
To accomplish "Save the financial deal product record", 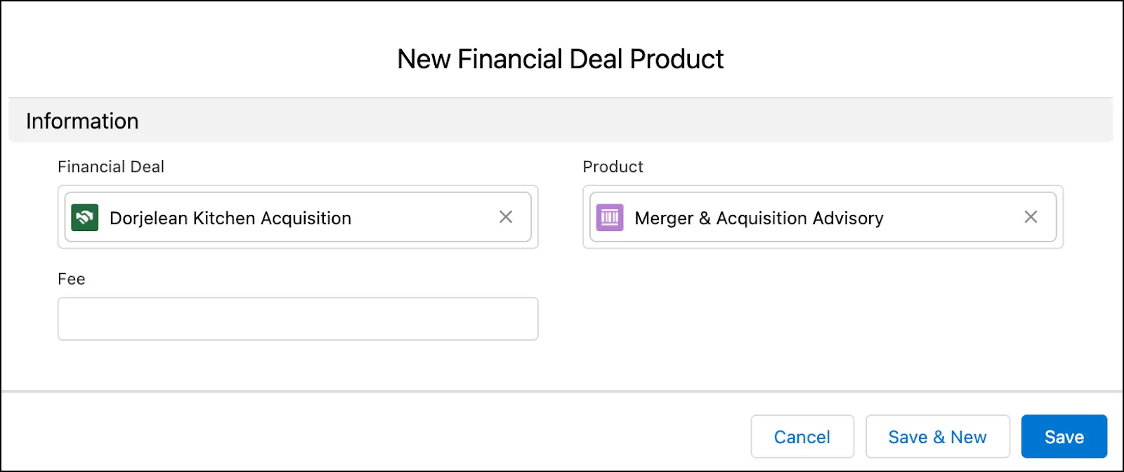I will pyautogui.click(x=1064, y=437).
